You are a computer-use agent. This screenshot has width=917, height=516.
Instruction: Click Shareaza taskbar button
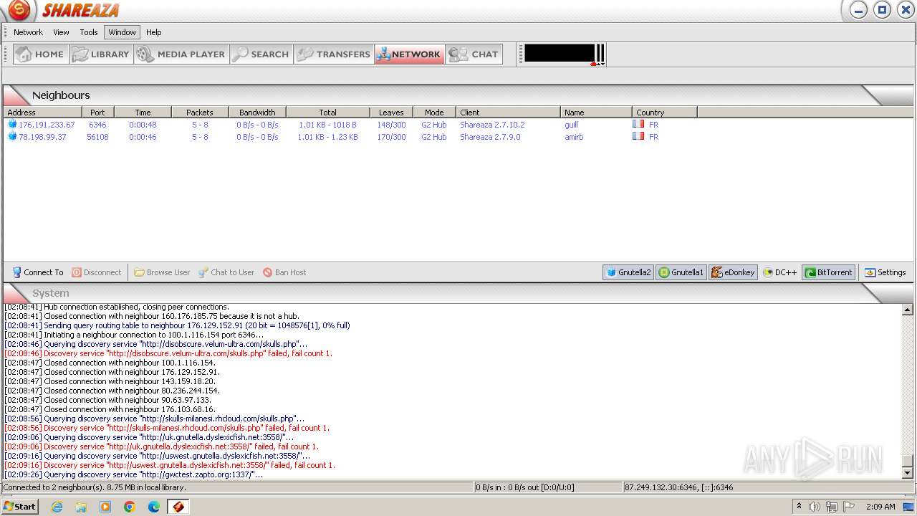[x=178, y=507]
